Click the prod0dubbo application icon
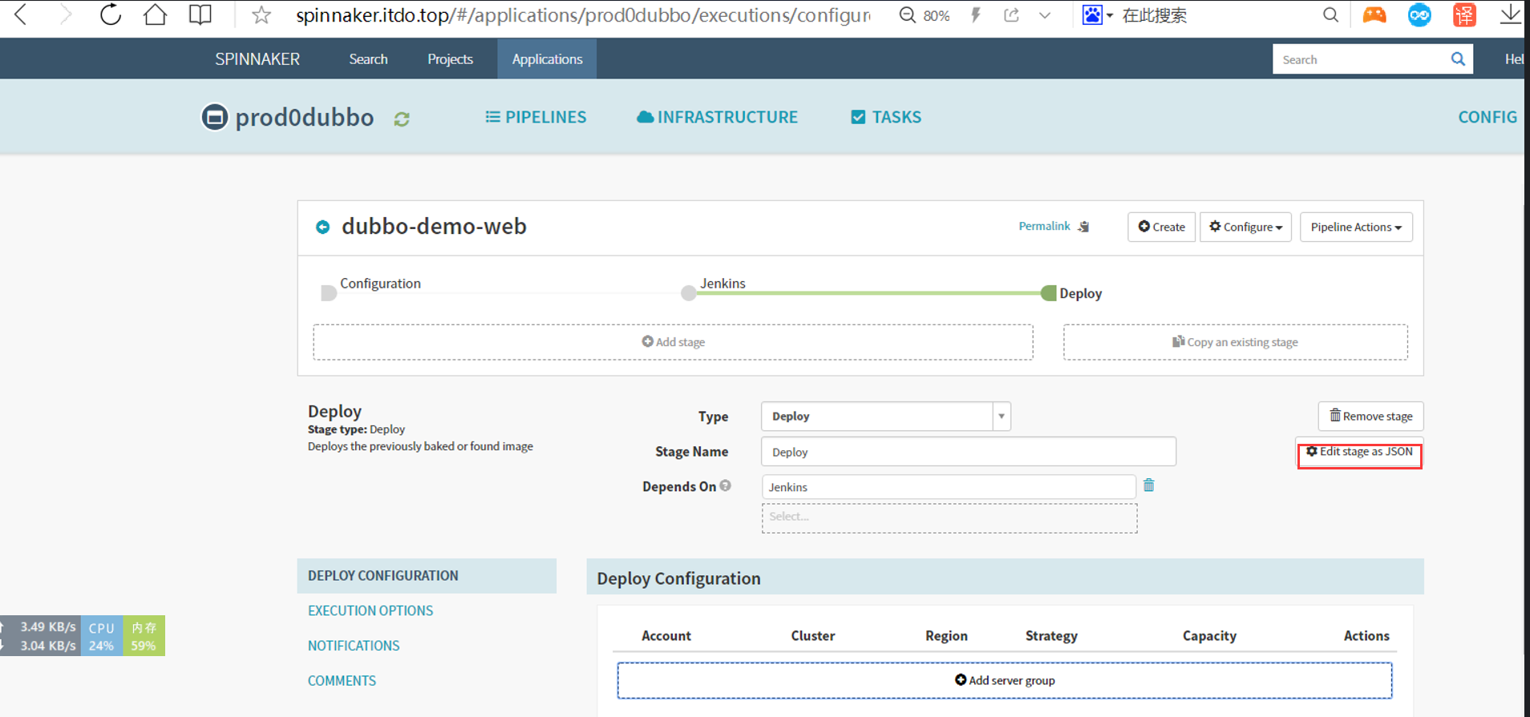Image resolution: width=1530 pixels, height=717 pixels. pyautogui.click(x=214, y=118)
